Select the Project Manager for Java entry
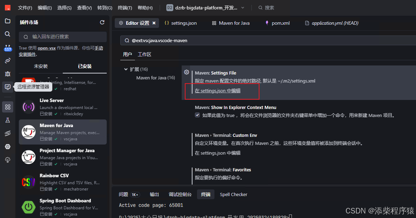This screenshot has width=416, height=218. pyautogui.click(x=63, y=157)
